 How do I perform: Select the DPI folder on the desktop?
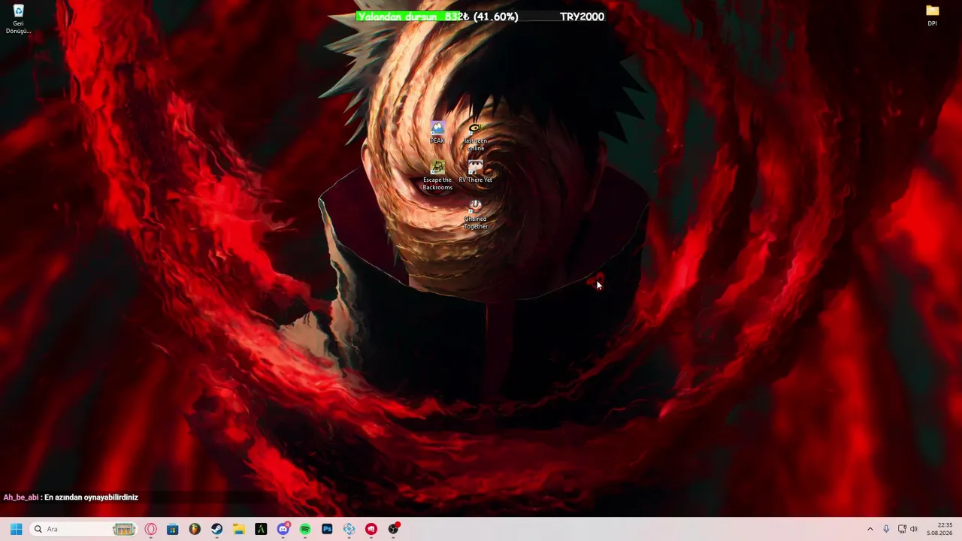click(x=932, y=15)
